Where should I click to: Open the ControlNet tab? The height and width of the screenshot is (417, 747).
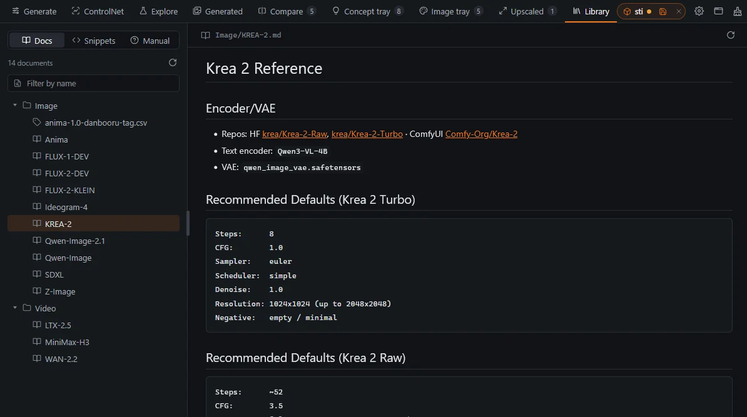pos(98,11)
